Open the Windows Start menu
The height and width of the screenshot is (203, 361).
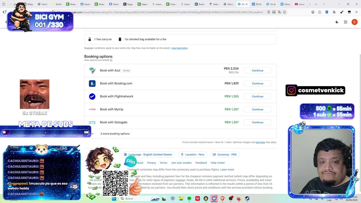[114, 198]
